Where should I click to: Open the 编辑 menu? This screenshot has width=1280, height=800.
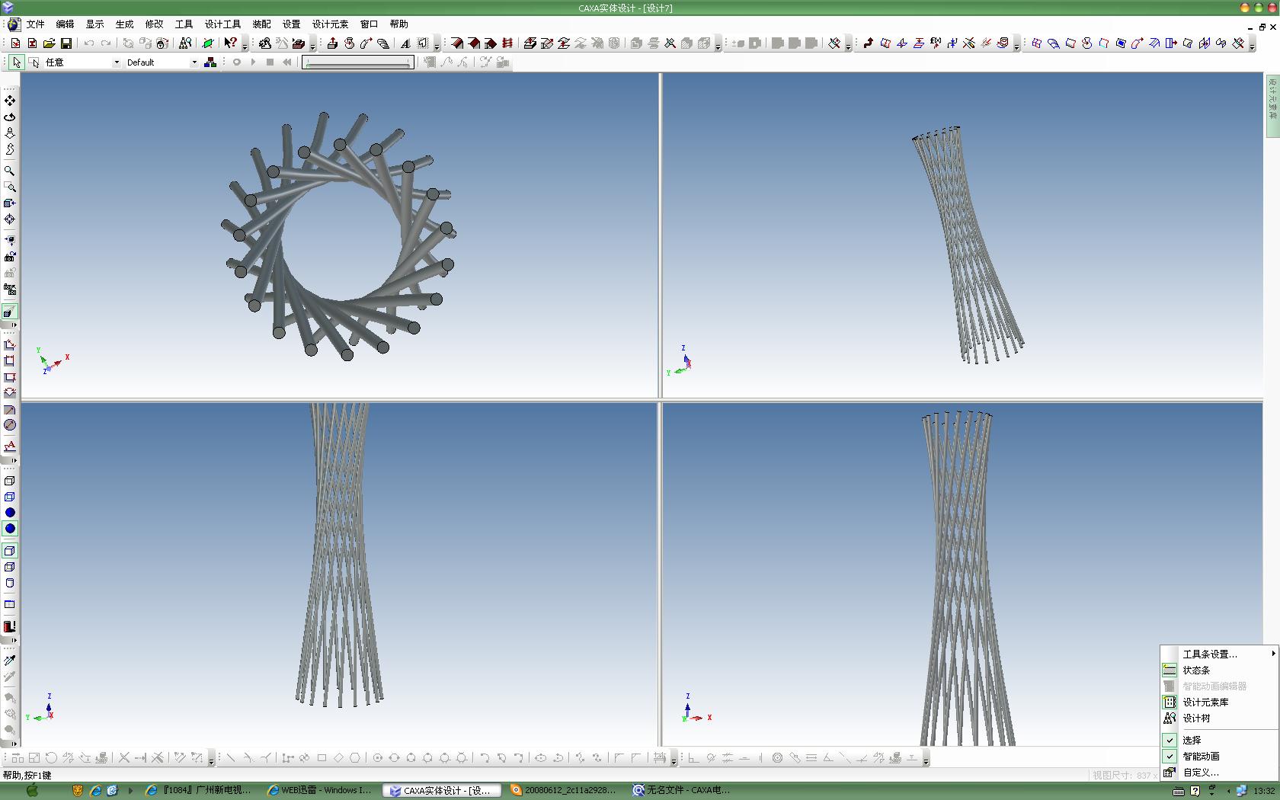click(x=66, y=24)
